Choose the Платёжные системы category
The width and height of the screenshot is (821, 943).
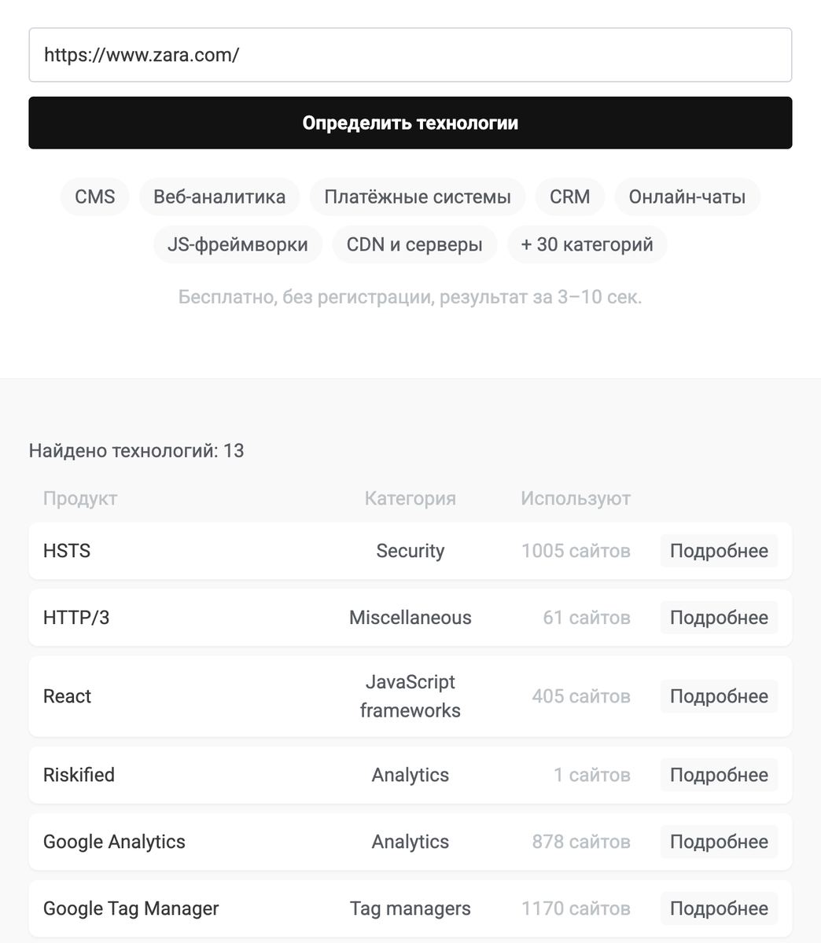coord(417,196)
